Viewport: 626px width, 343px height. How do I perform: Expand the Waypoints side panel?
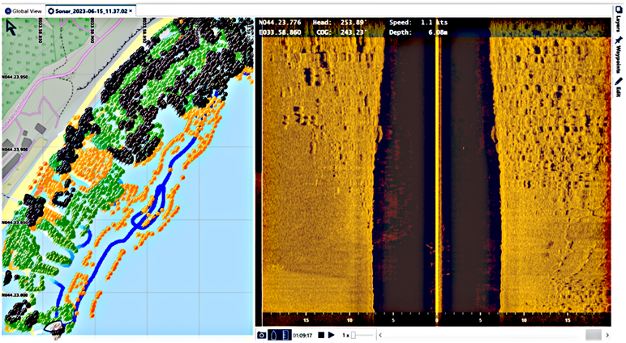click(618, 57)
